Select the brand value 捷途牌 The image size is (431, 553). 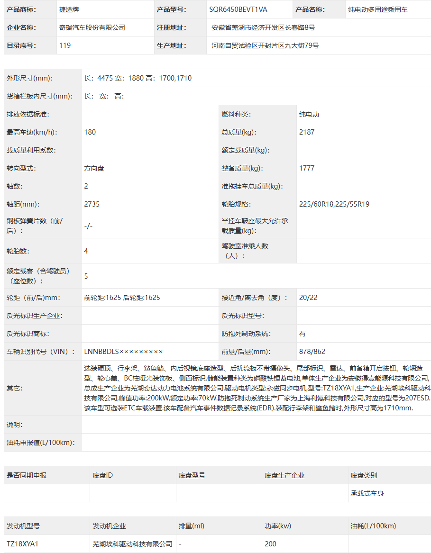pyautogui.click(x=69, y=9)
